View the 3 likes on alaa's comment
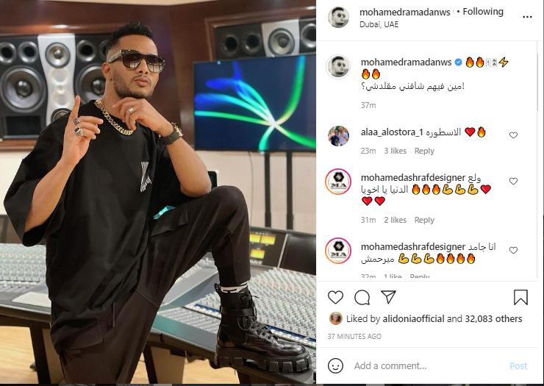 (395, 151)
